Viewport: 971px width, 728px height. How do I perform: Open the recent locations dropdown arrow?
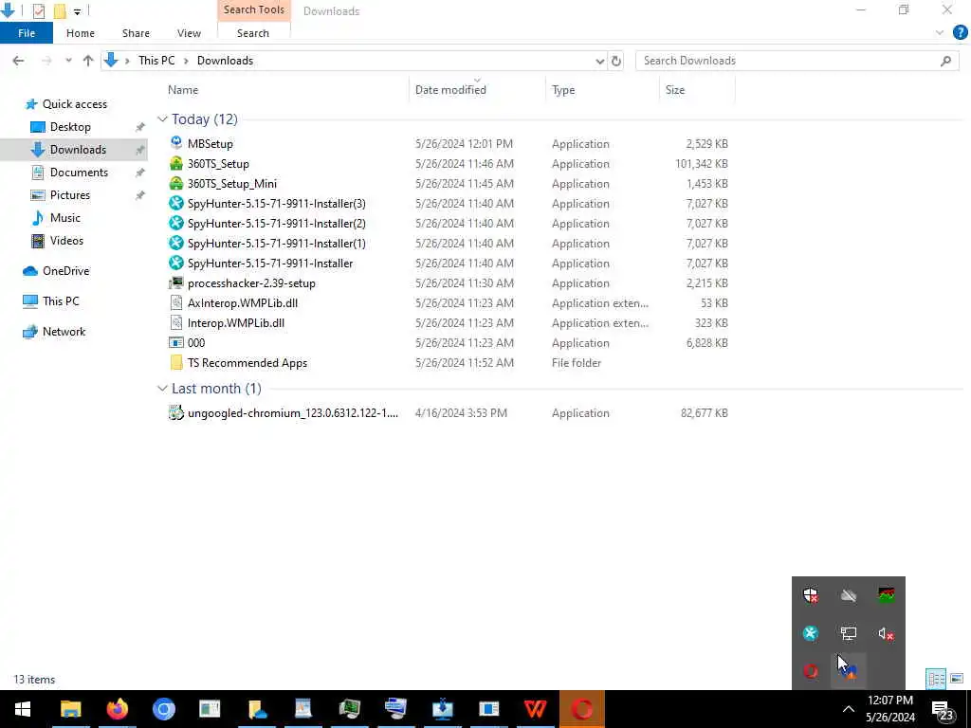(x=68, y=61)
